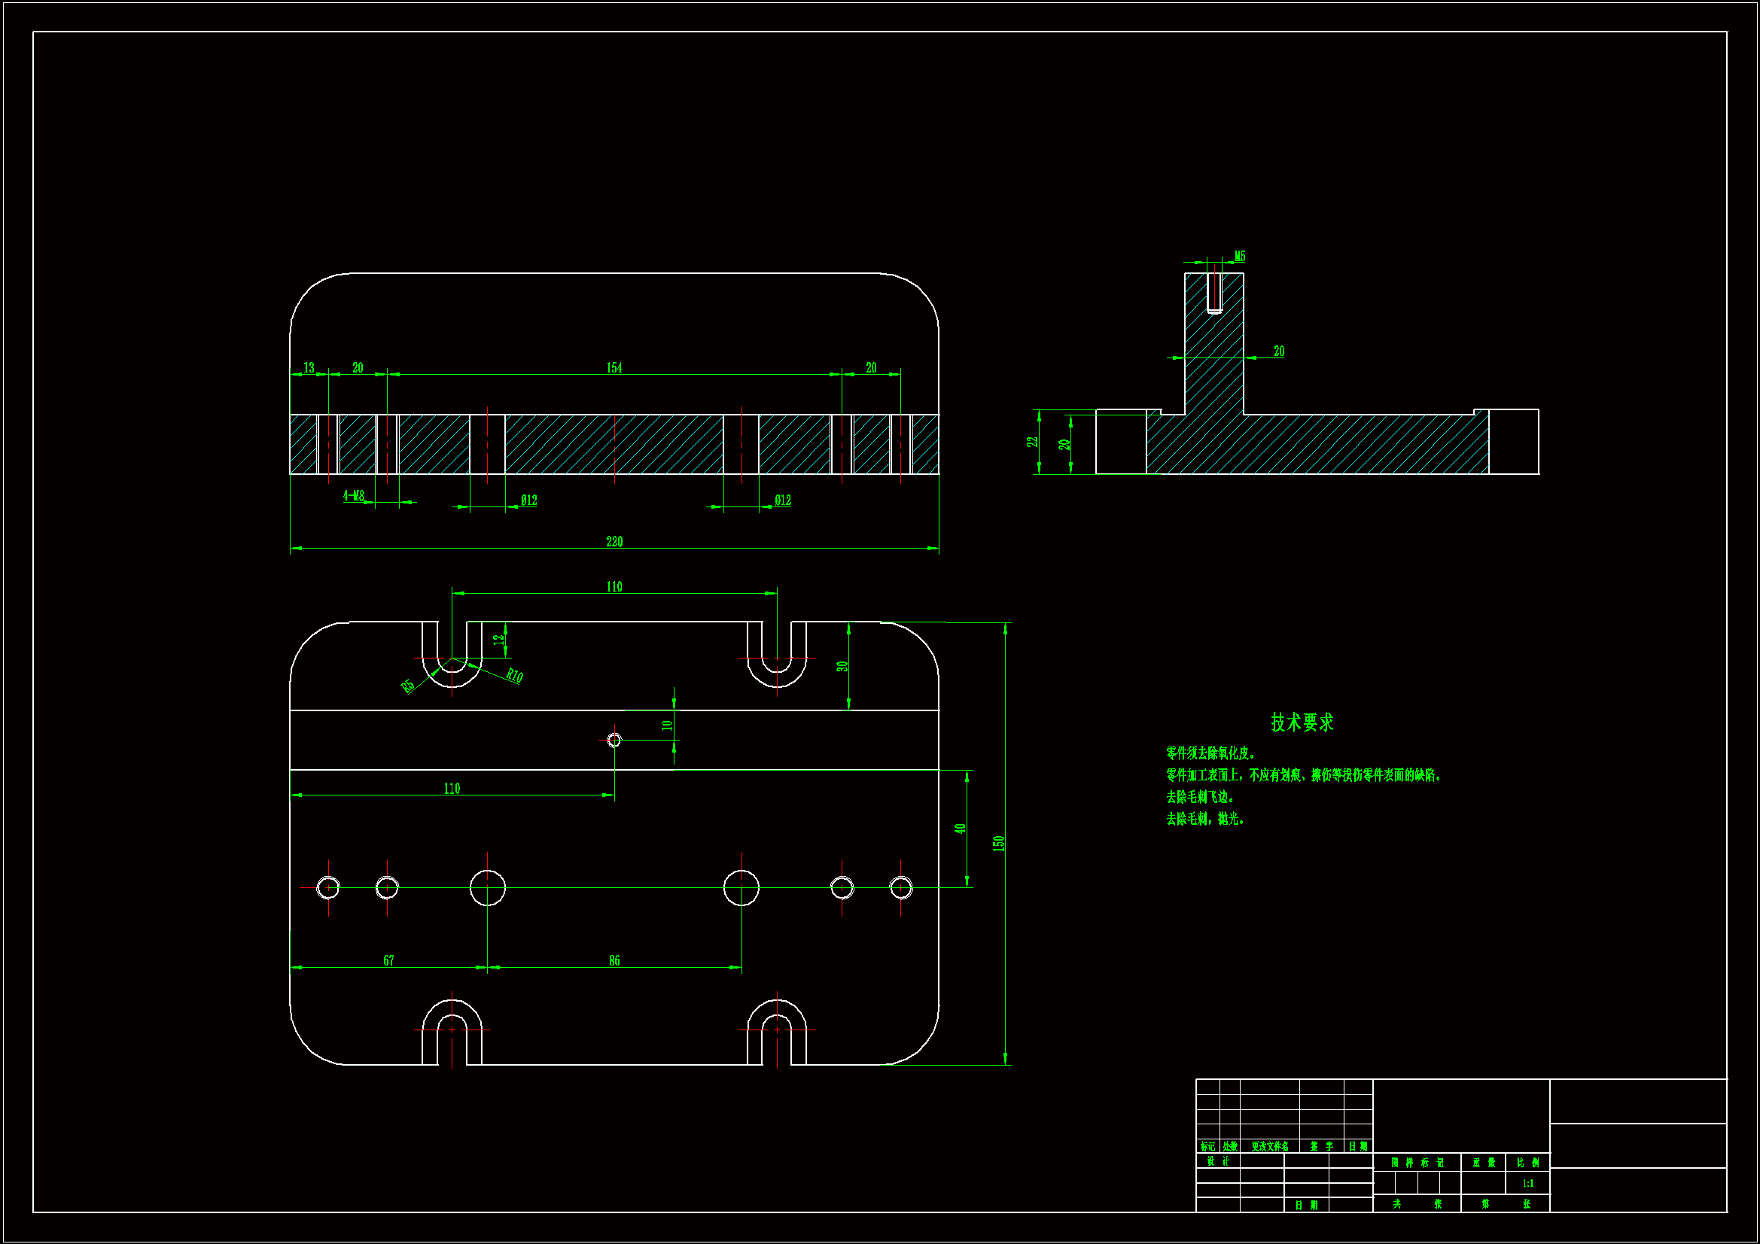The width and height of the screenshot is (1760, 1244).
Task: Select the 技术要求 heading text
Action: tap(1302, 722)
